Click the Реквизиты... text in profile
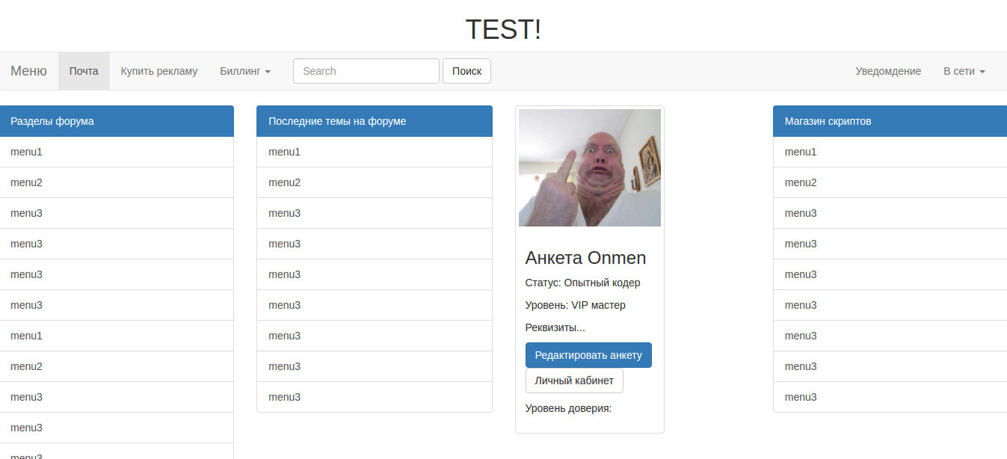Viewport: 1007px width, 459px height. (x=555, y=327)
